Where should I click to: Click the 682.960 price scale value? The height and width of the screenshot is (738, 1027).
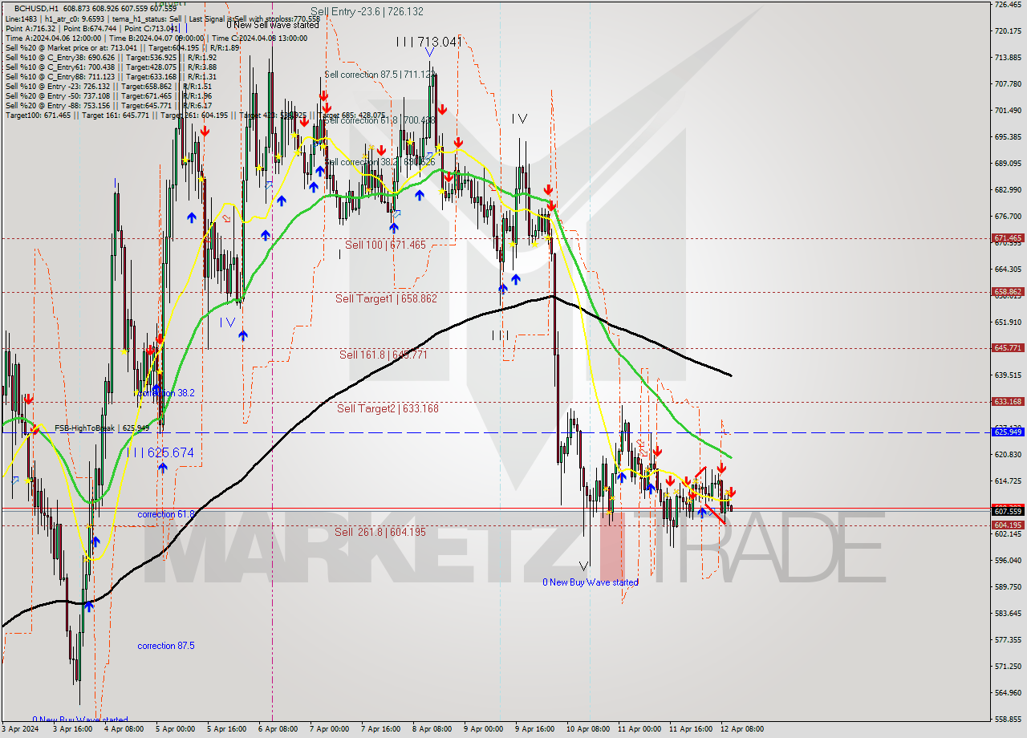click(x=1008, y=190)
